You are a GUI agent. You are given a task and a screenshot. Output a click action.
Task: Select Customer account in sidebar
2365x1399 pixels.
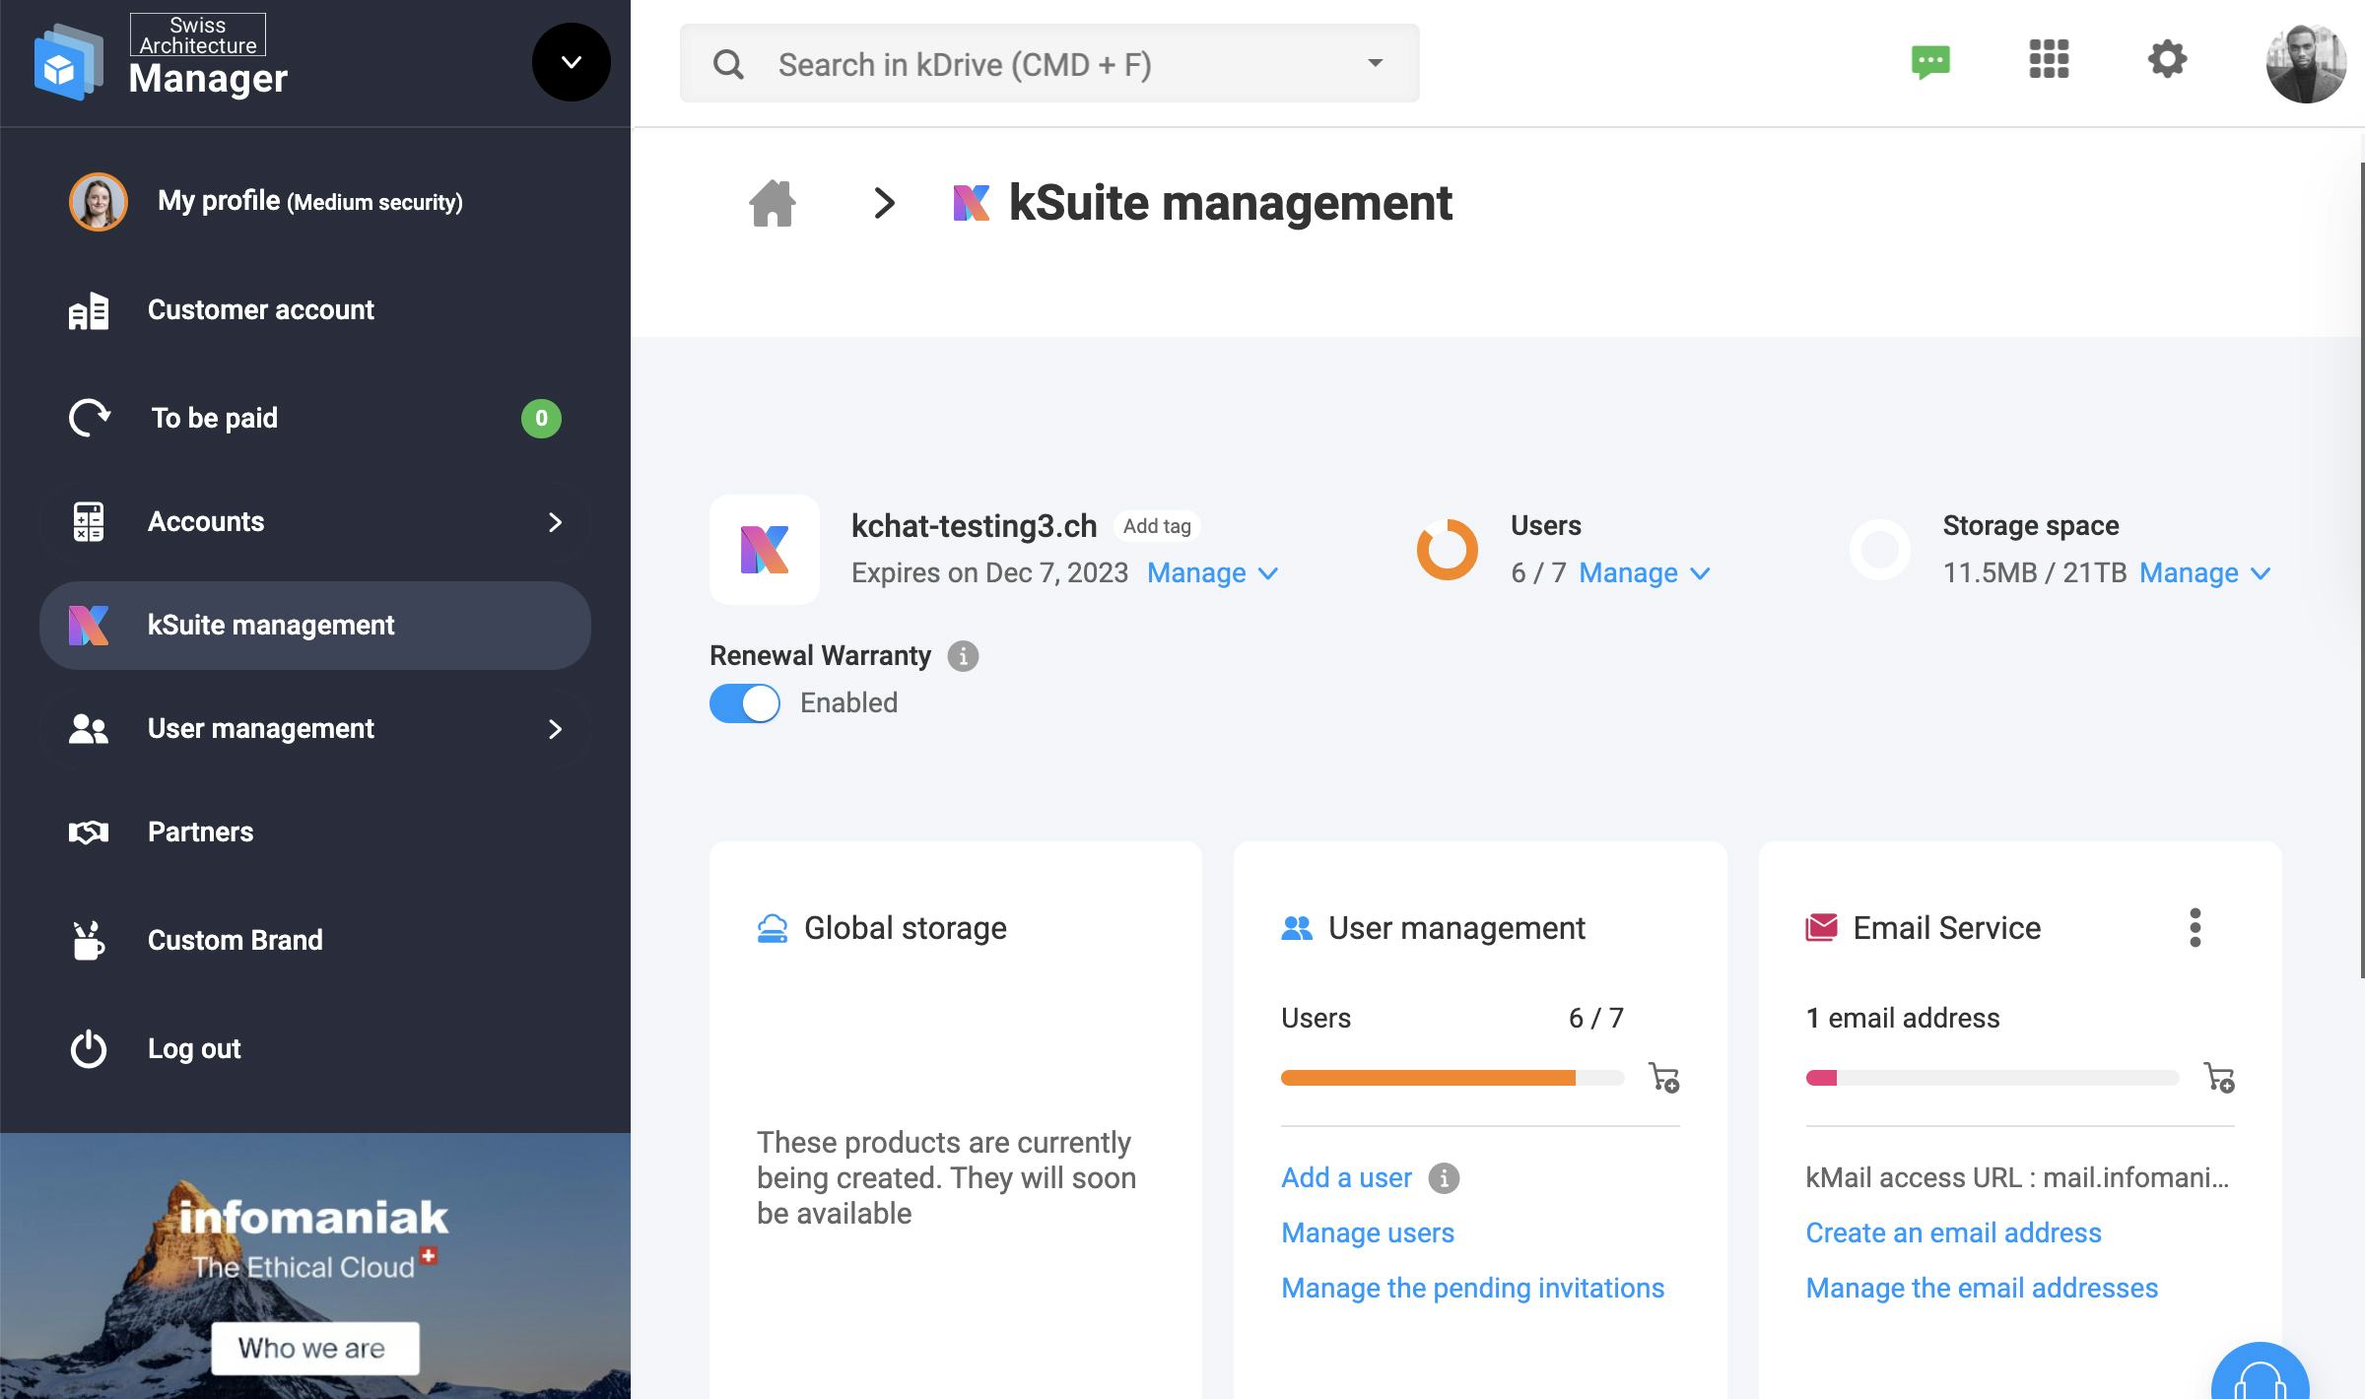point(260,309)
